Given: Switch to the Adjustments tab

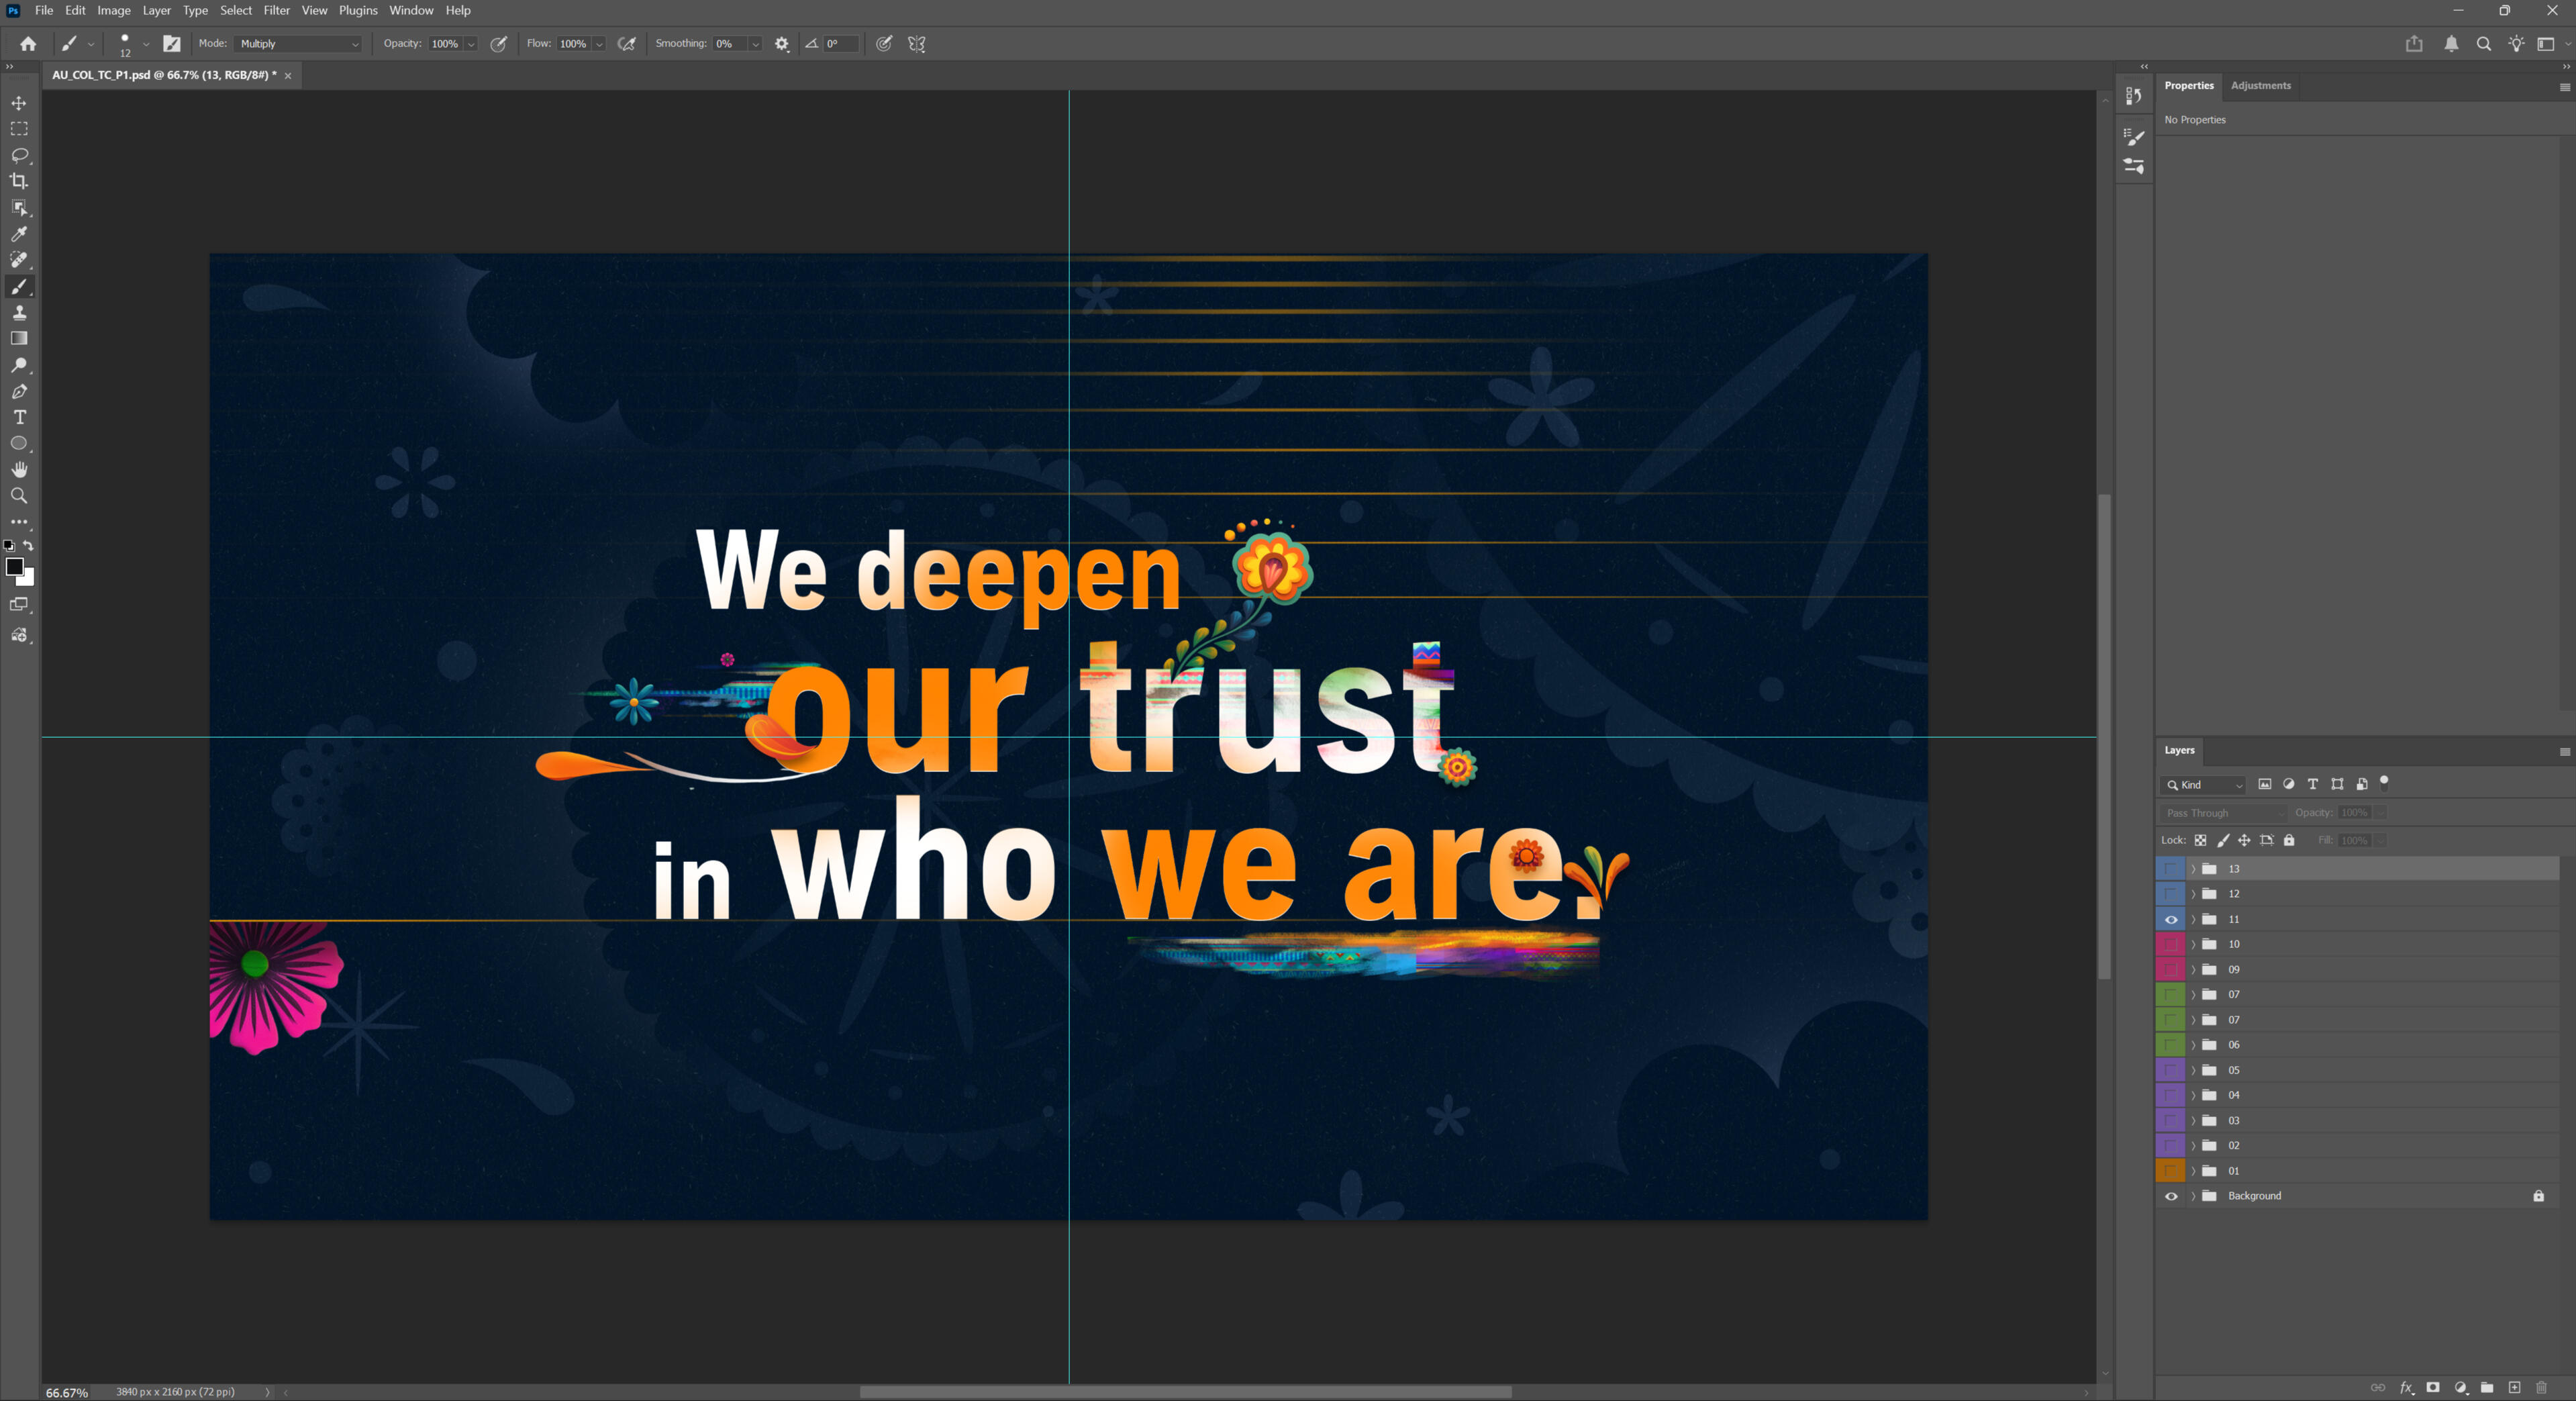Looking at the screenshot, I should [x=2260, y=86].
